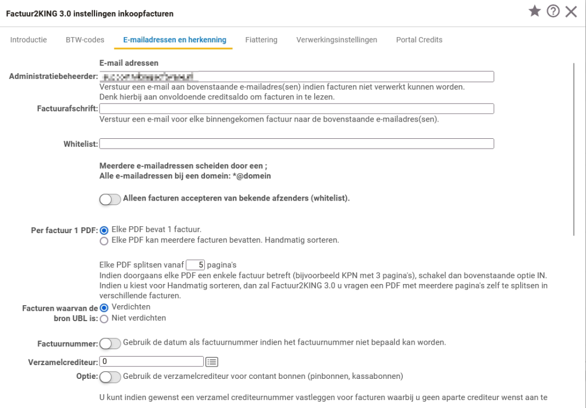The image size is (586, 408).
Task: Mark page as favorite with star icon
Action: 534,11
